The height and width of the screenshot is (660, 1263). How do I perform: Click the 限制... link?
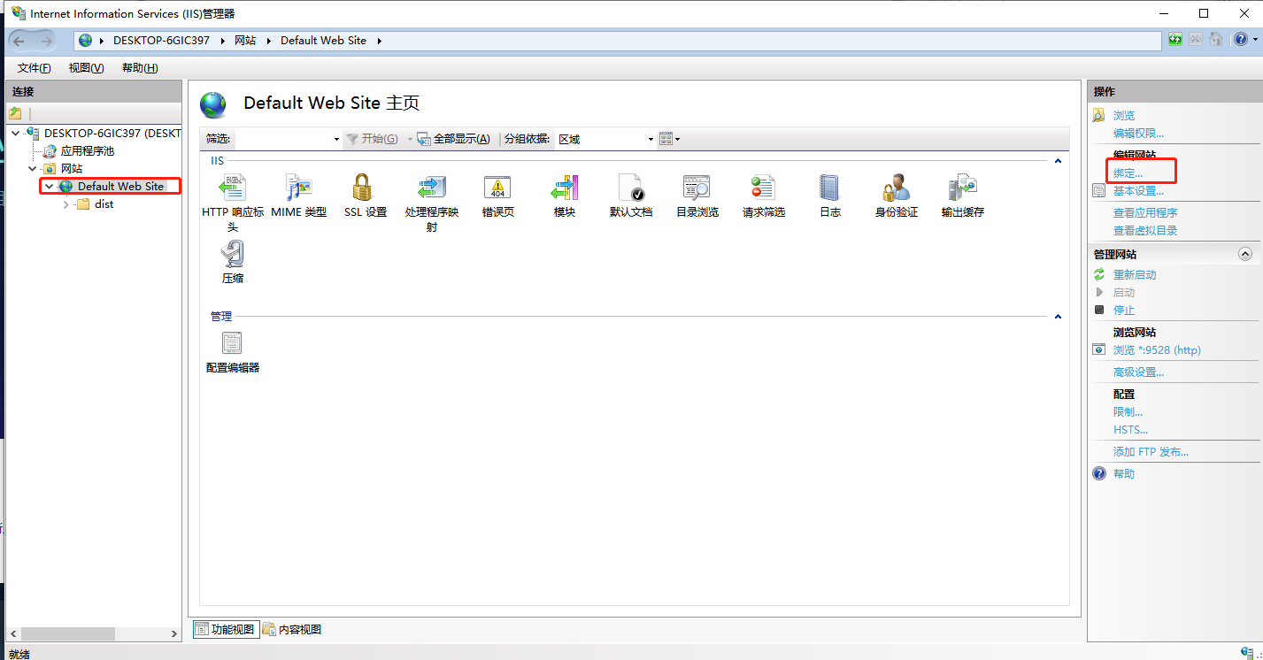(1128, 412)
